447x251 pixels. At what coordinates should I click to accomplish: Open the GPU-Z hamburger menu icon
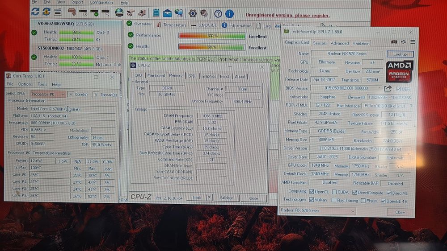point(413,42)
